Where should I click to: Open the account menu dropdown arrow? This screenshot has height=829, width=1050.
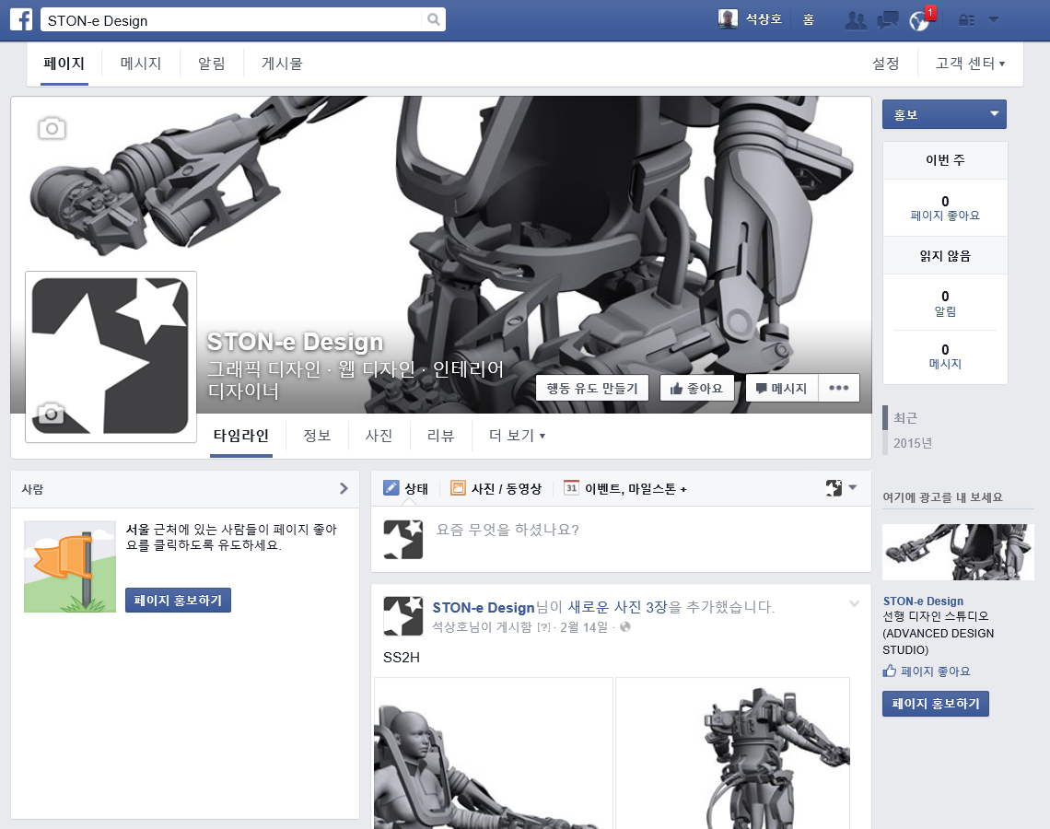coord(994,20)
